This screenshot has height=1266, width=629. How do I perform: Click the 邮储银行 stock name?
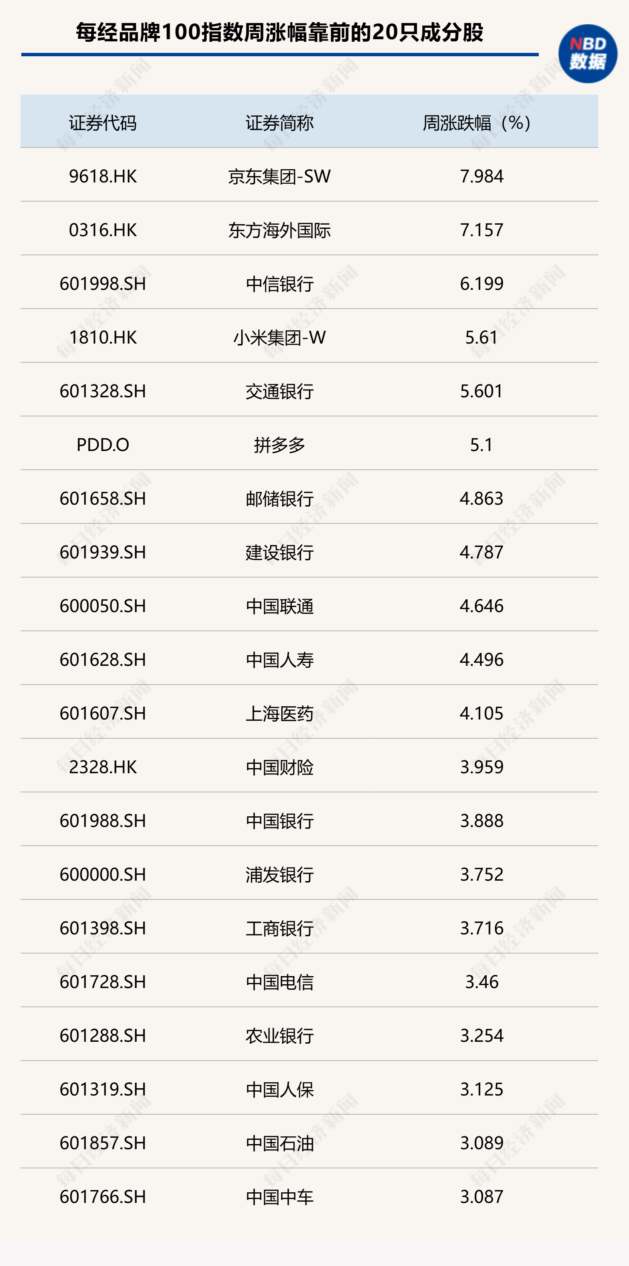click(x=280, y=498)
